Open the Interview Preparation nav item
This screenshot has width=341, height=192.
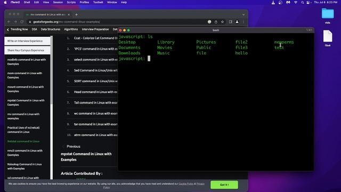95,29
